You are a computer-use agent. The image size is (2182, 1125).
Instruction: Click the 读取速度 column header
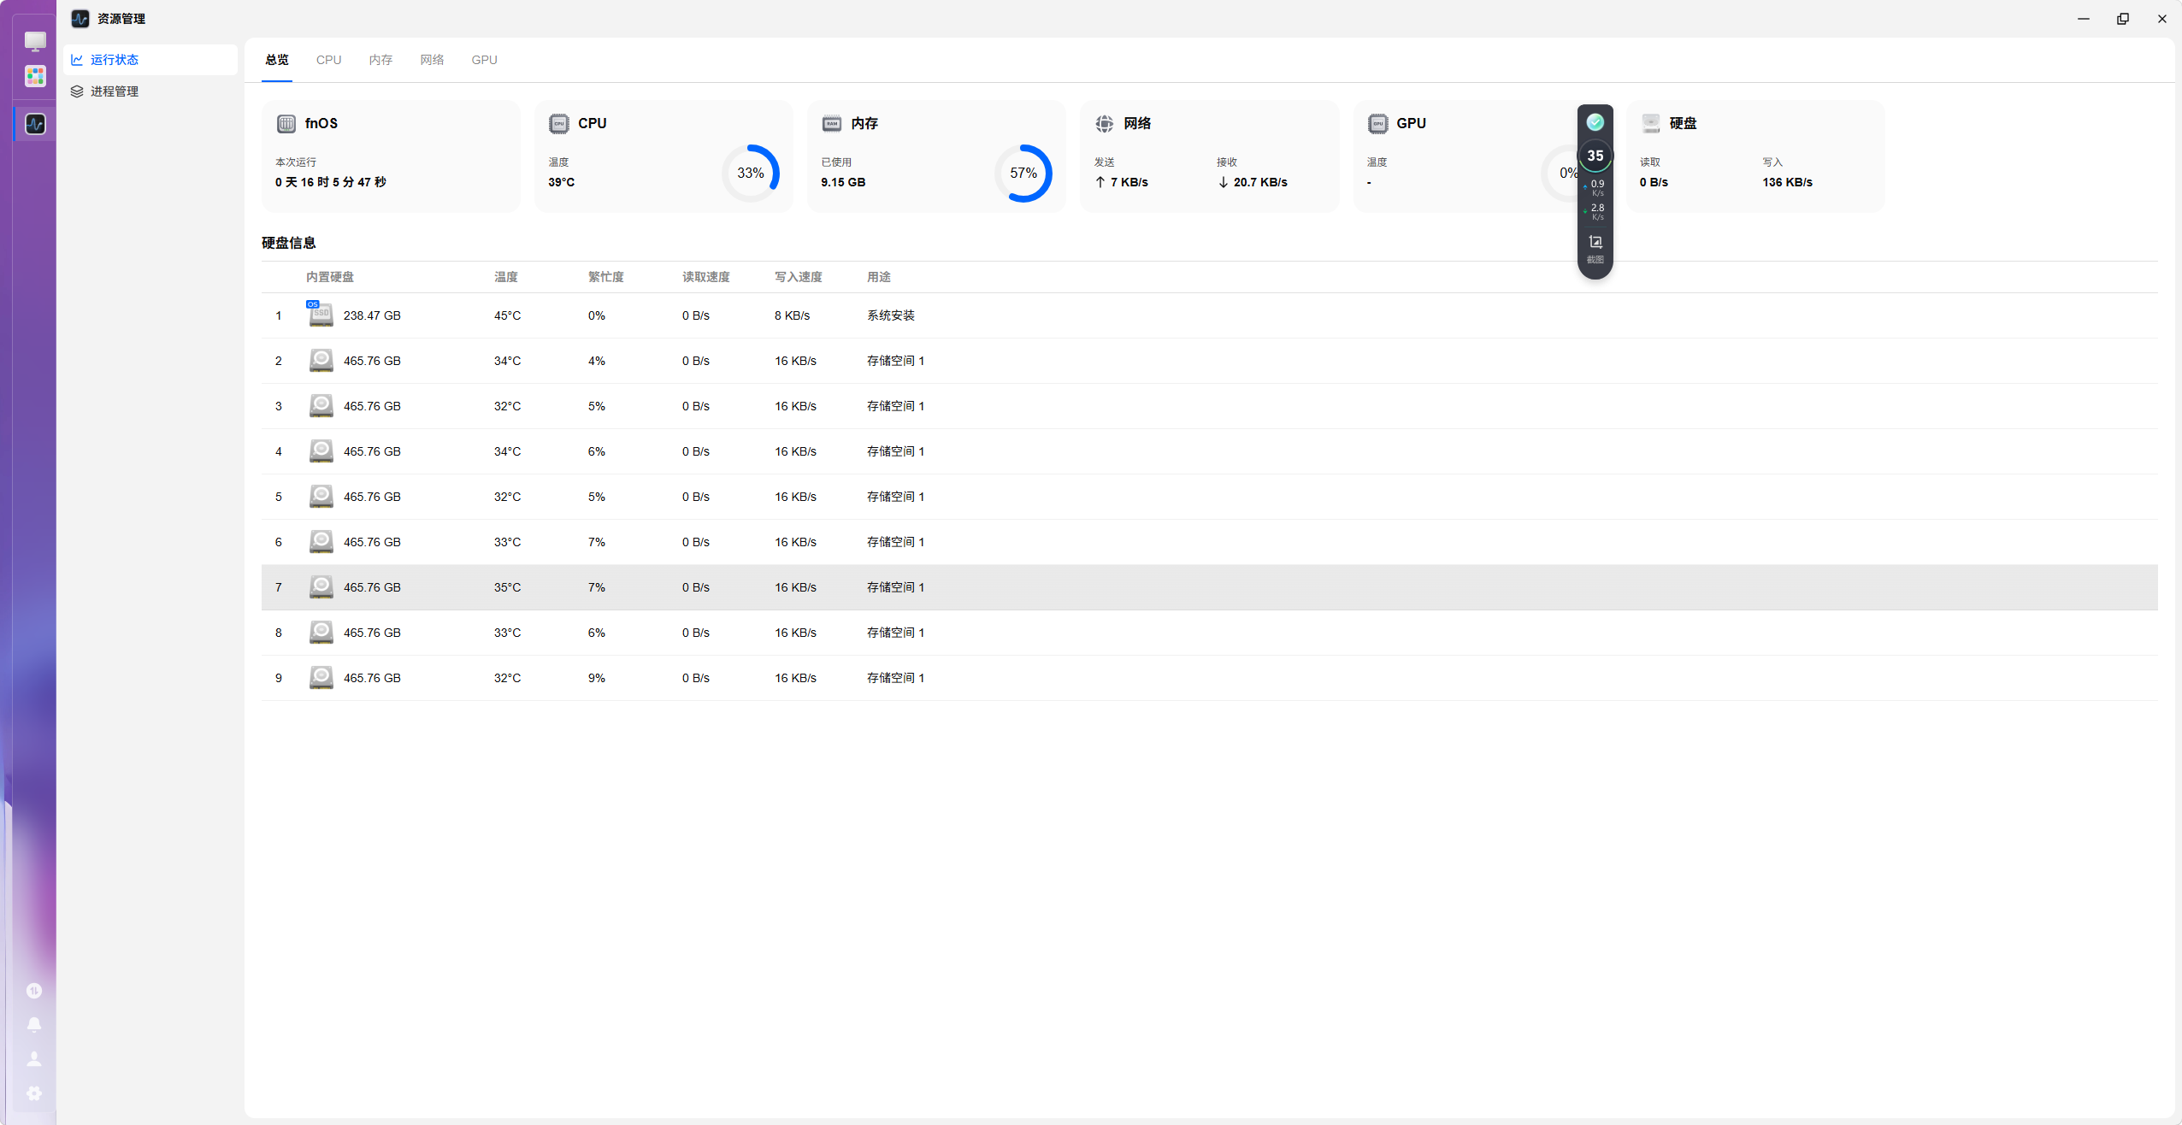point(706,277)
